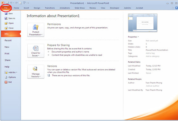The height and width of the screenshot is (121, 178).
Task: Click the Check for Issues checklist icon
Action: (36, 48)
